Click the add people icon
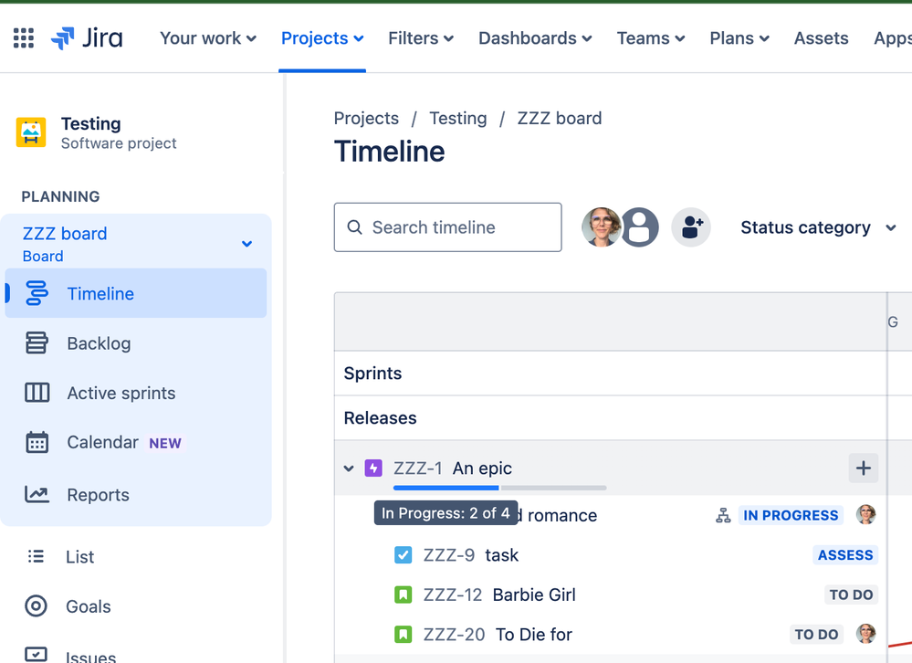 691,227
